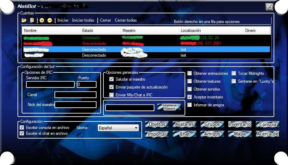Sort by Maestro column header
This screenshot has width=288, height=165.
point(149,31)
